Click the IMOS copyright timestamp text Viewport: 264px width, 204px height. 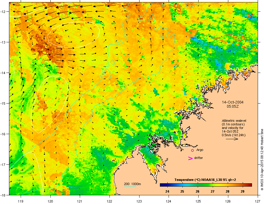pos(262,160)
